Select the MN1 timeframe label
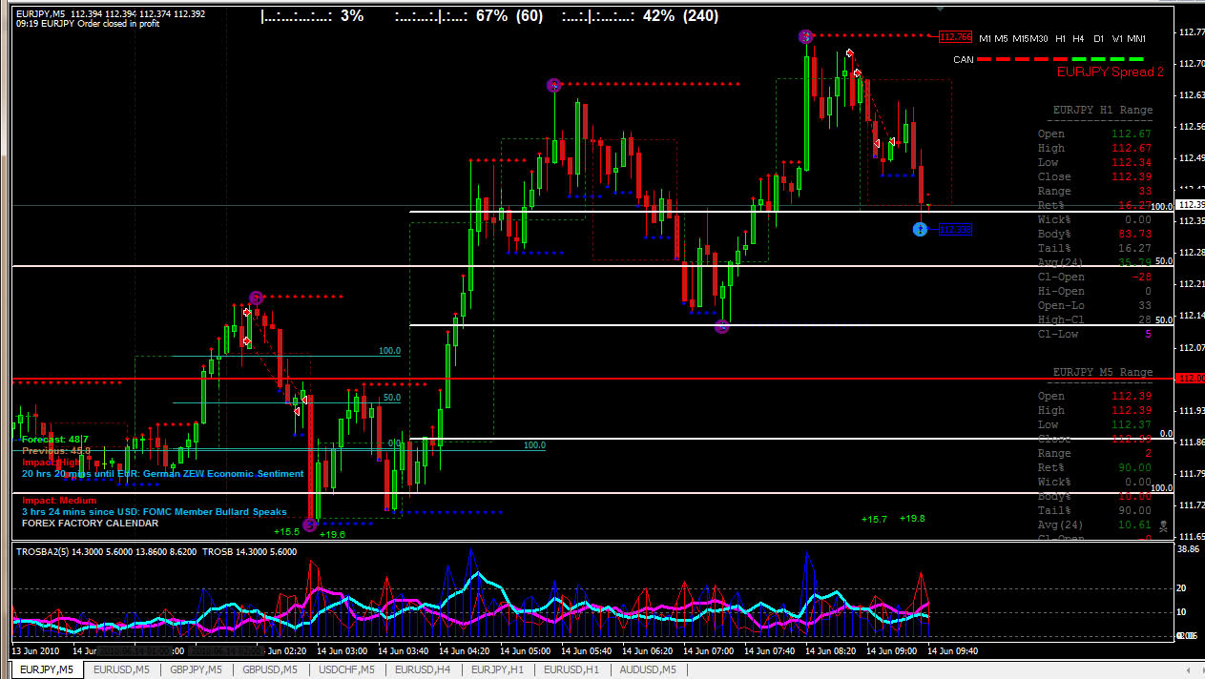Image resolution: width=1205 pixels, height=679 pixels. coord(1136,39)
